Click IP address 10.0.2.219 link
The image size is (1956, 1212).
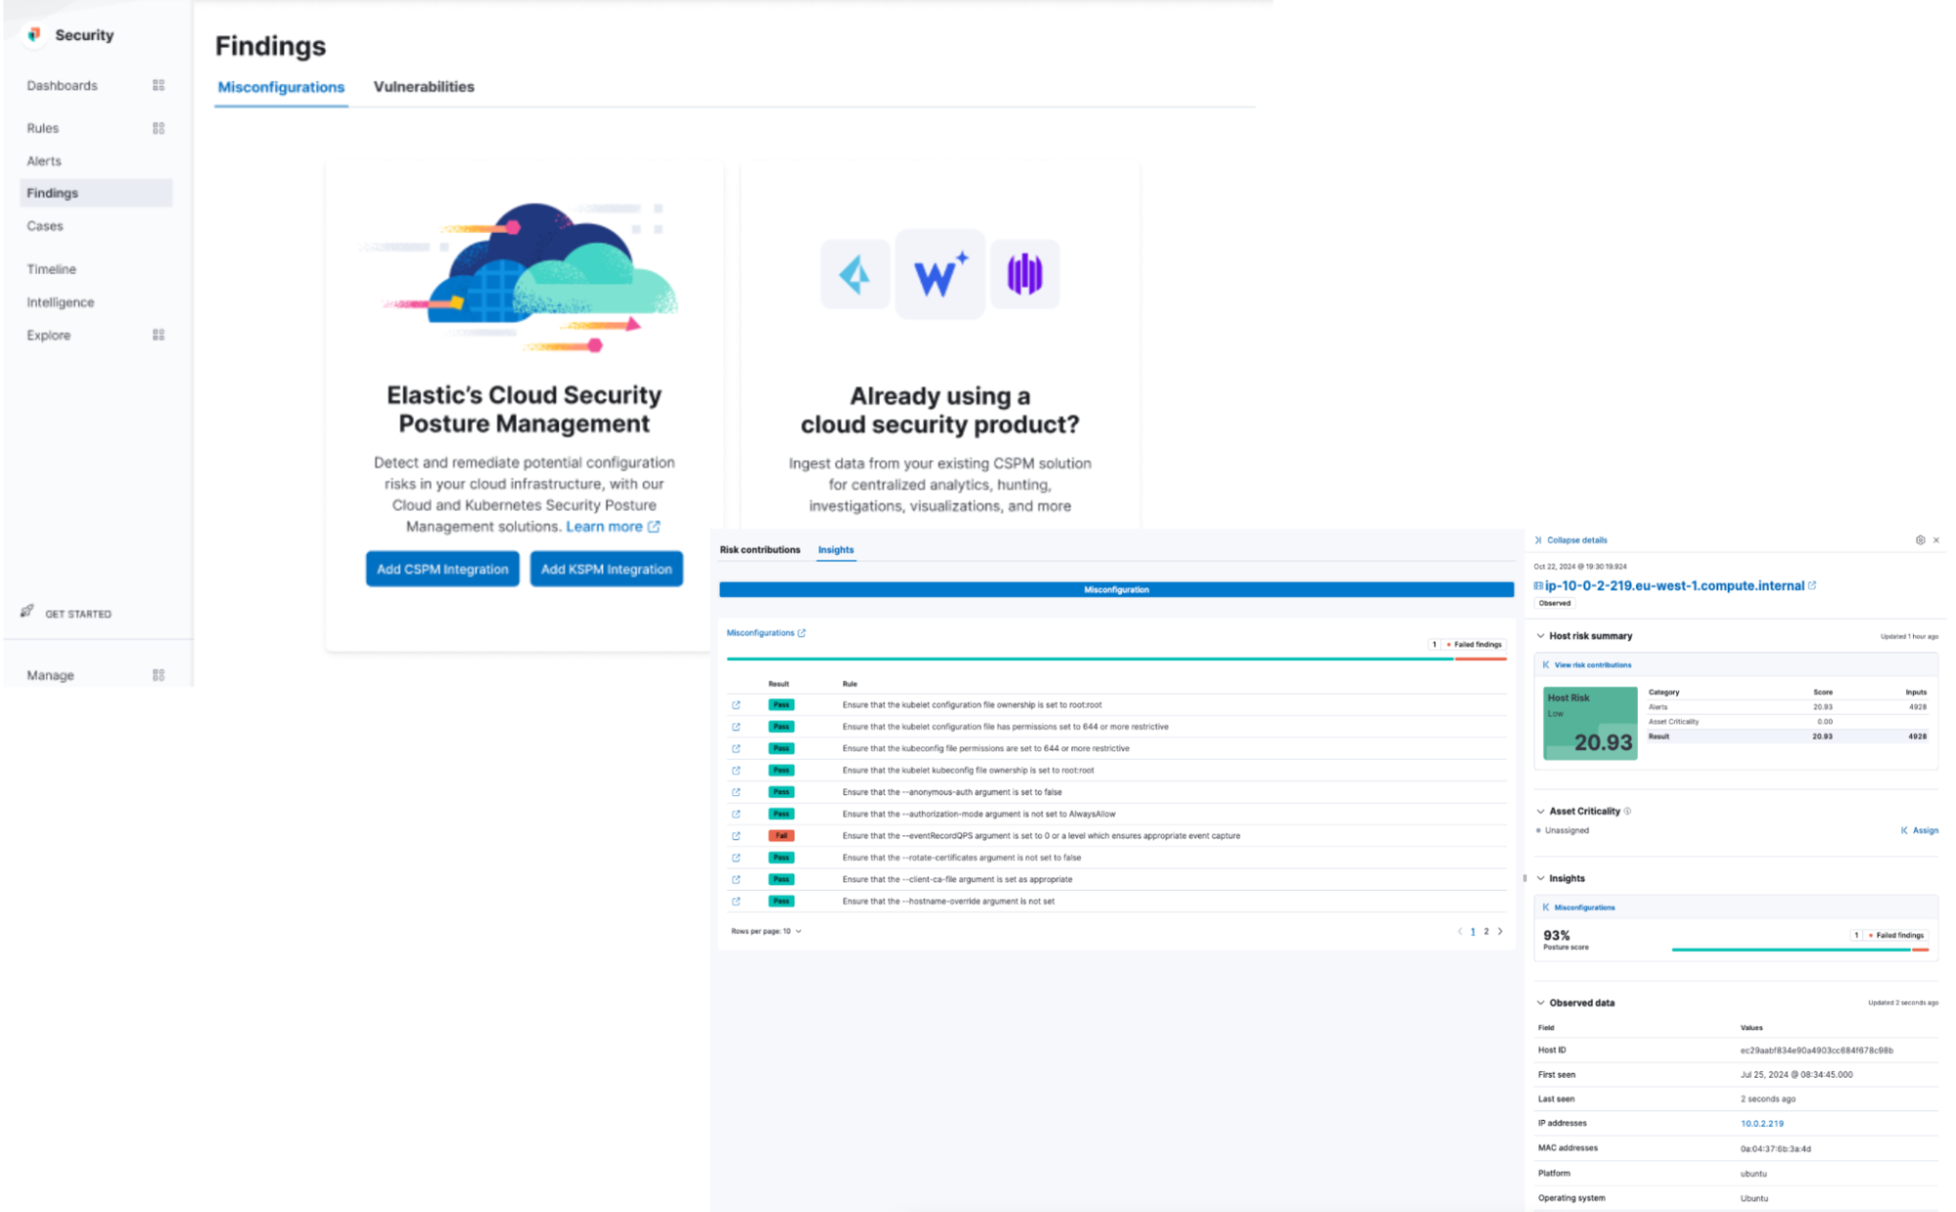coord(1761,1124)
